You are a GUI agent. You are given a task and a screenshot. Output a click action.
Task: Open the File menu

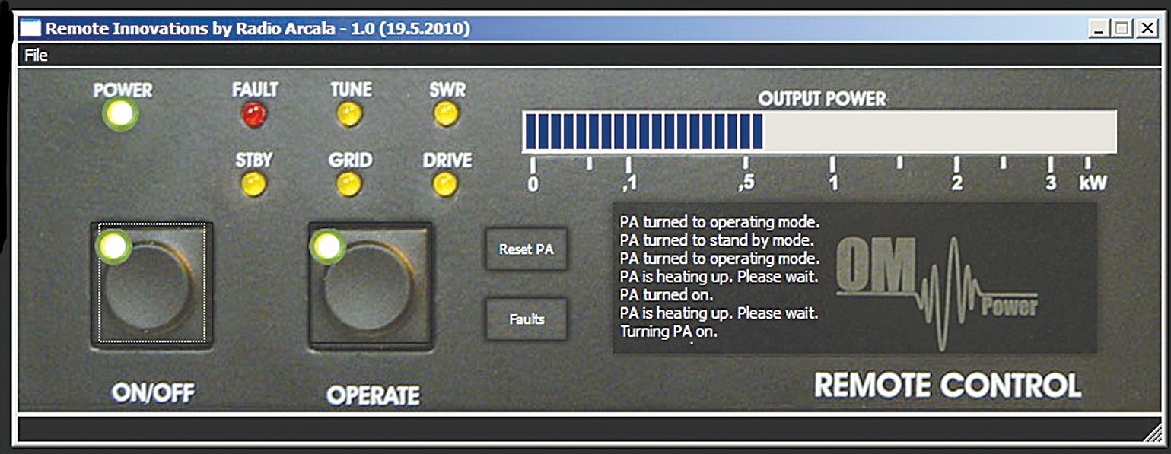tap(36, 56)
